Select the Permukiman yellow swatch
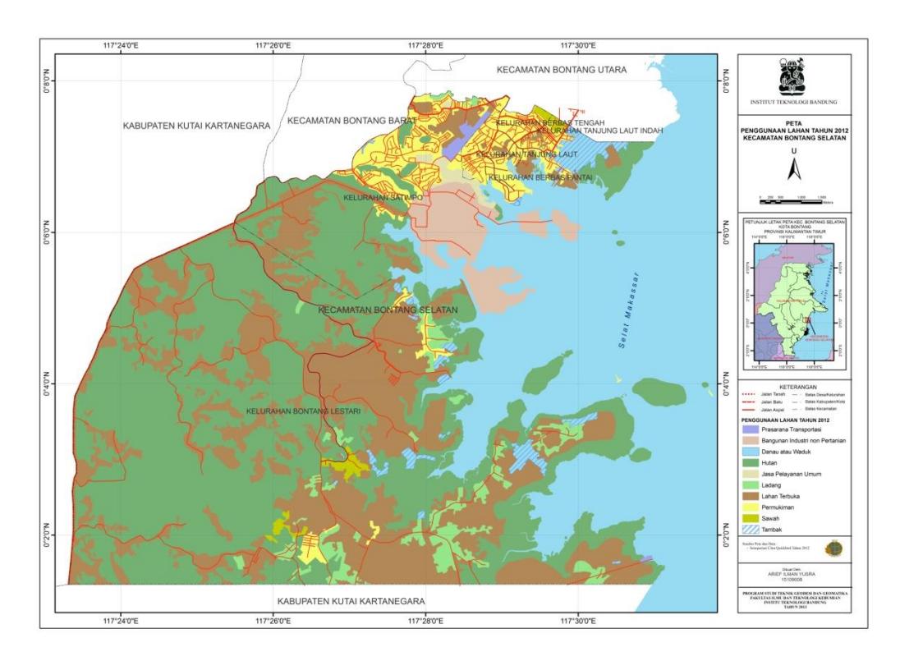The image size is (900, 661). (750, 507)
